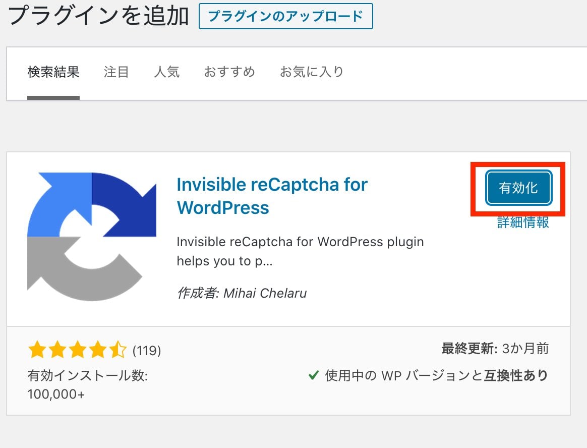The height and width of the screenshot is (448, 587).
Task: Open the 人気 tab
Action: point(167,72)
